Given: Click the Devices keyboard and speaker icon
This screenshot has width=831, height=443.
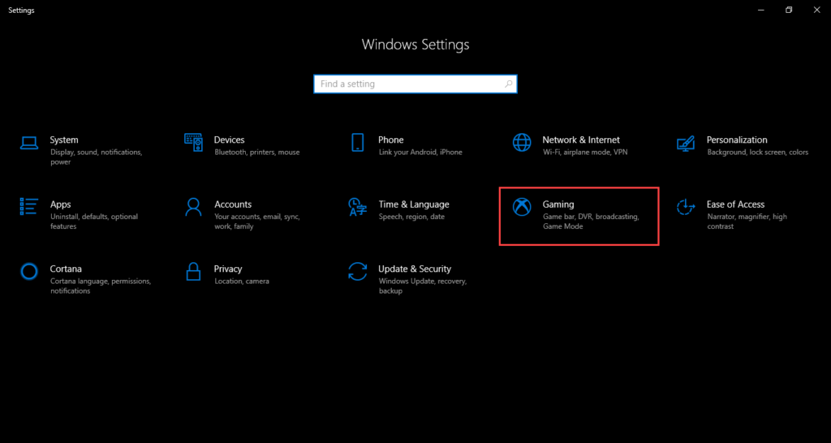Looking at the screenshot, I should (x=193, y=143).
